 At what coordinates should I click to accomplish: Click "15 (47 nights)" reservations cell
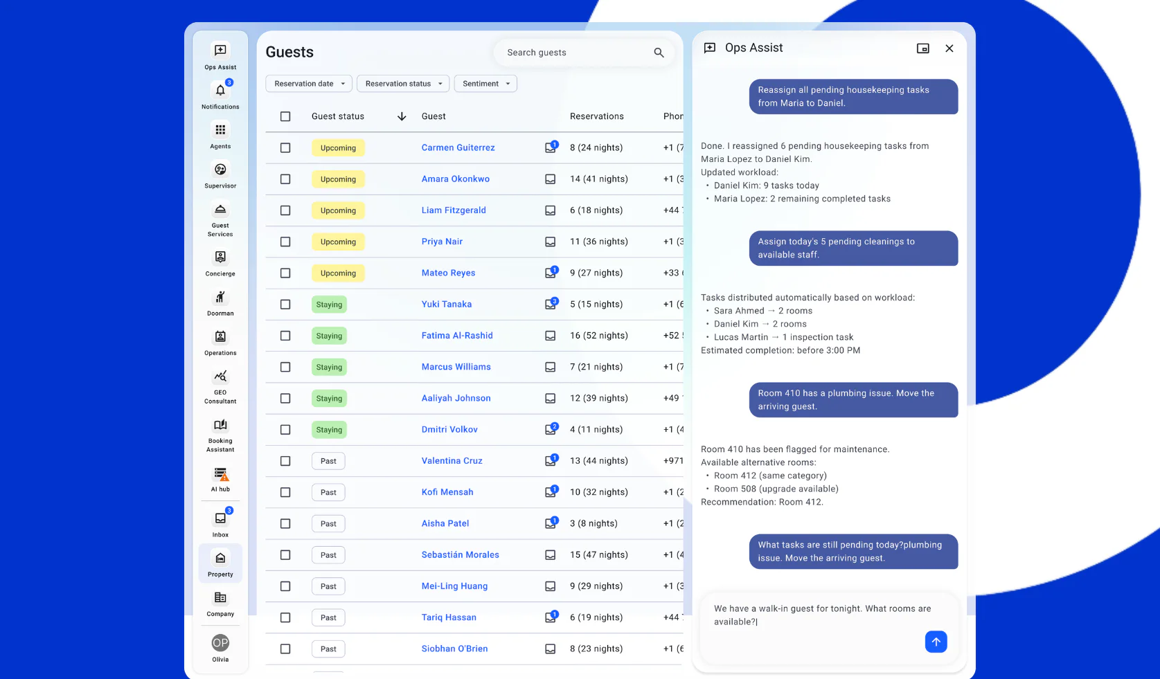(x=598, y=554)
